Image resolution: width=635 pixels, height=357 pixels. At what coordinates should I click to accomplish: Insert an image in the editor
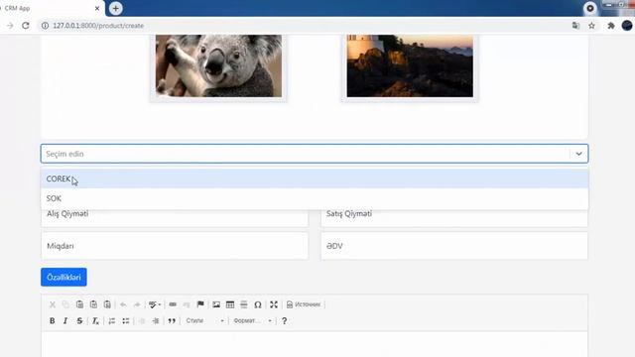(216, 304)
